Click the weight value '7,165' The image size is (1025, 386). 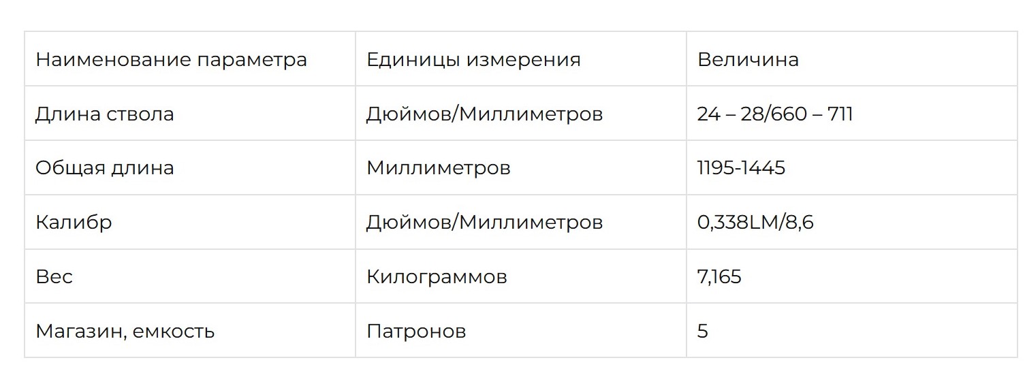[x=719, y=277]
